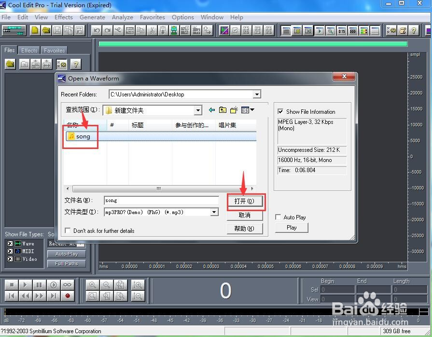Open the Favorites menu

pos(153,17)
